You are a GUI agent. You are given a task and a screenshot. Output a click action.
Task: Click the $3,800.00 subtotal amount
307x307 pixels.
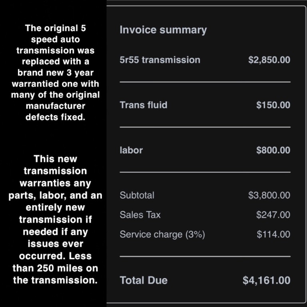(x=269, y=195)
